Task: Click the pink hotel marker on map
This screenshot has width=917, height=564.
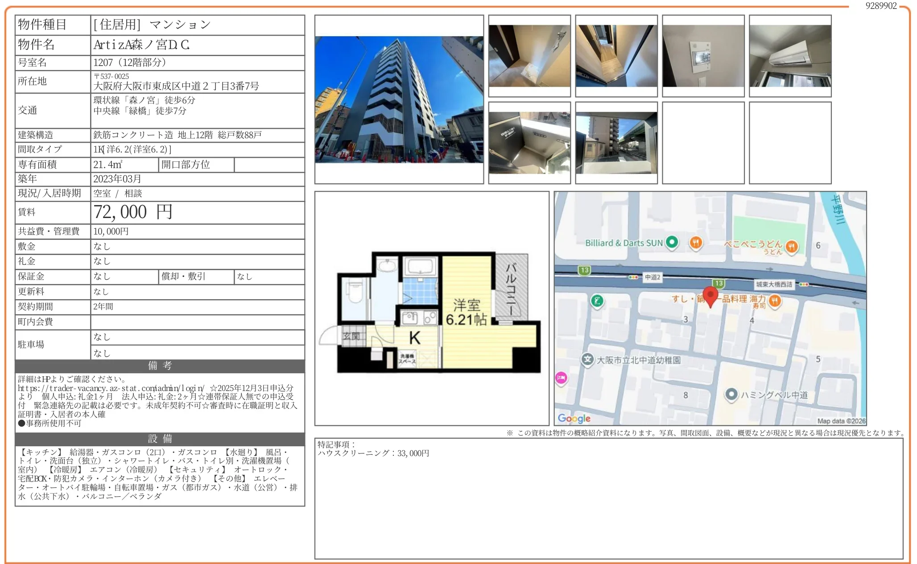Action: click(561, 378)
